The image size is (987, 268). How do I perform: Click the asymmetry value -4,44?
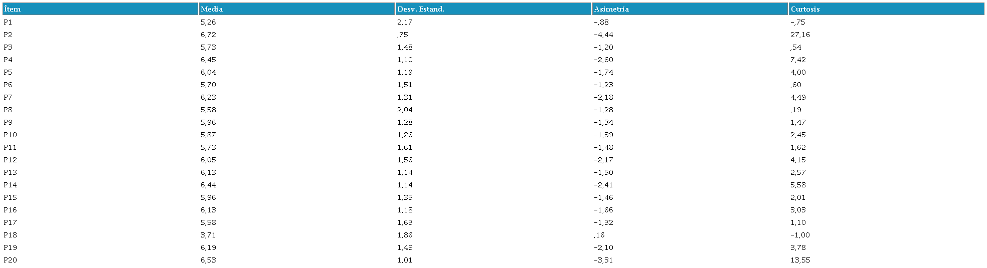[x=603, y=35]
